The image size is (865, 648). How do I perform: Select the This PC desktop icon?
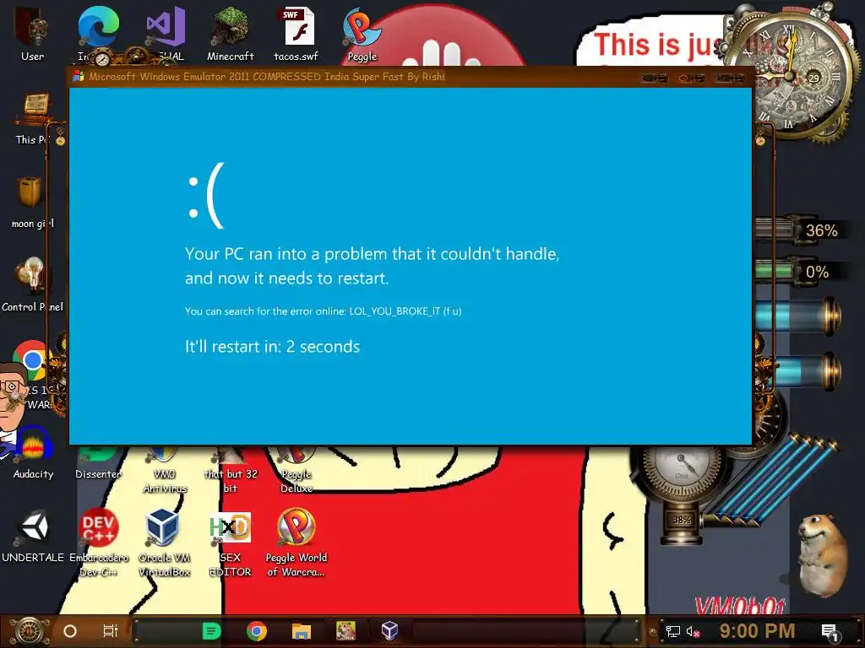click(x=32, y=118)
